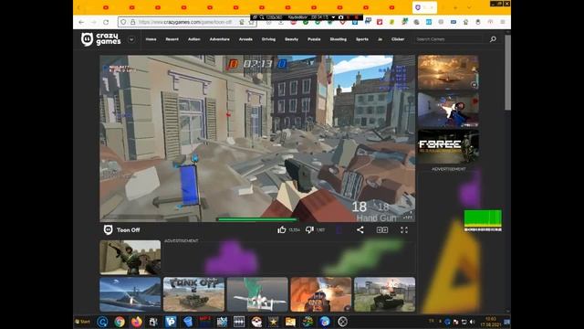Click the Toon Off shield logo
The width and height of the screenshot is (584, 329).
click(x=108, y=229)
